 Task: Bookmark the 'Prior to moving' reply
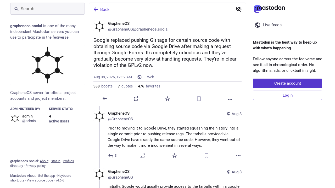click(206, 156)
